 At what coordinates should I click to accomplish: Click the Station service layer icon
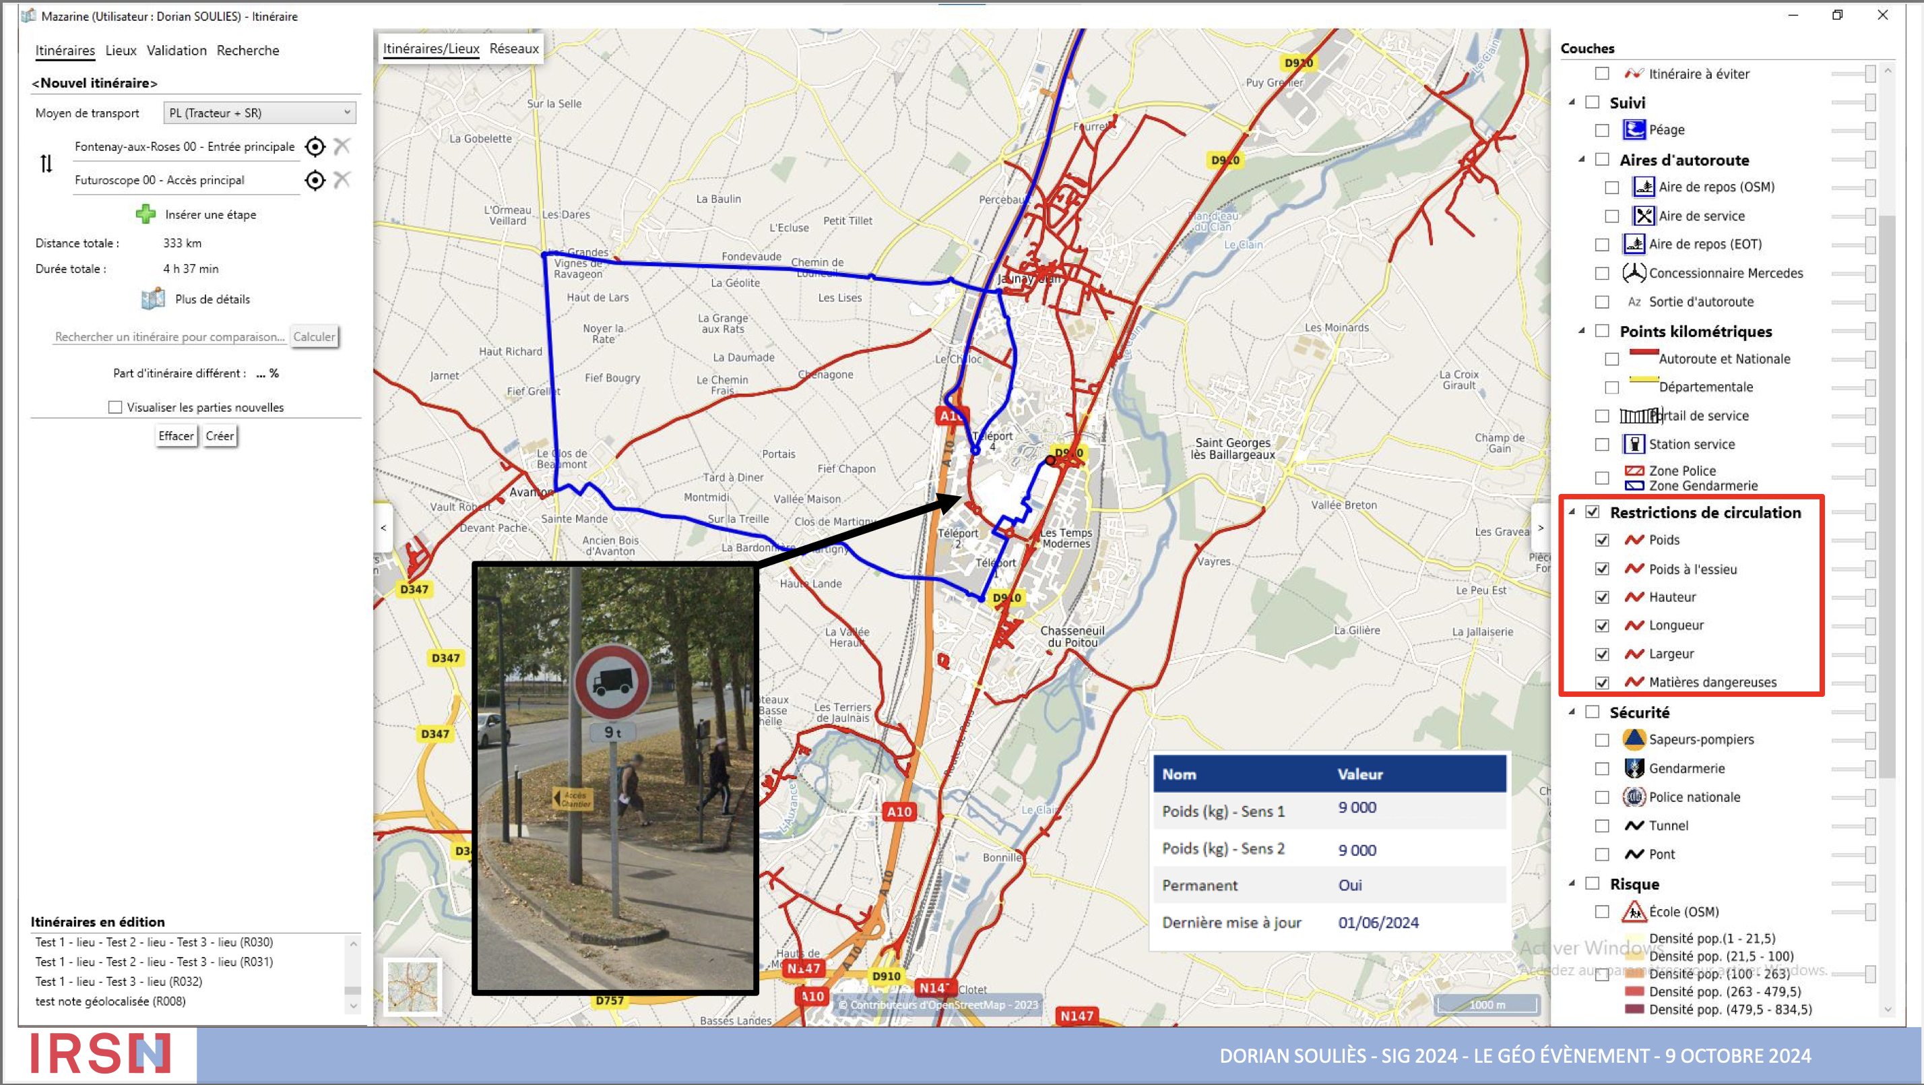point(1634,444)
